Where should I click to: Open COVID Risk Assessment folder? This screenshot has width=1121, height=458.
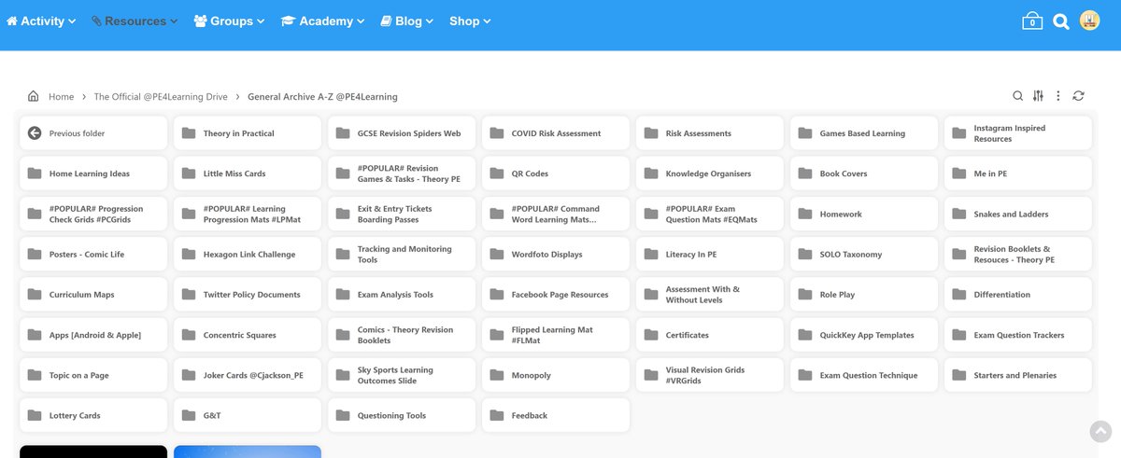pos(556,133)
